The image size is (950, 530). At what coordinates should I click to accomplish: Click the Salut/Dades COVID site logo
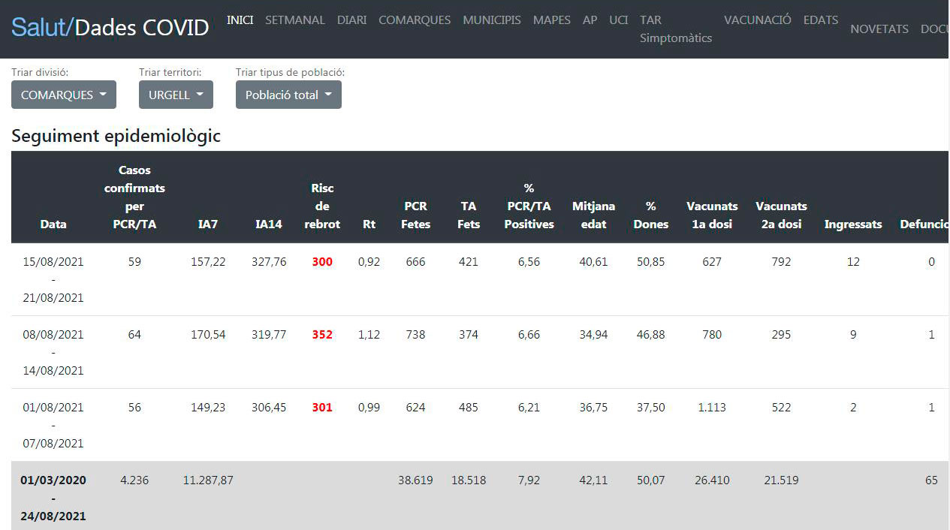click(x=110, y=28)
